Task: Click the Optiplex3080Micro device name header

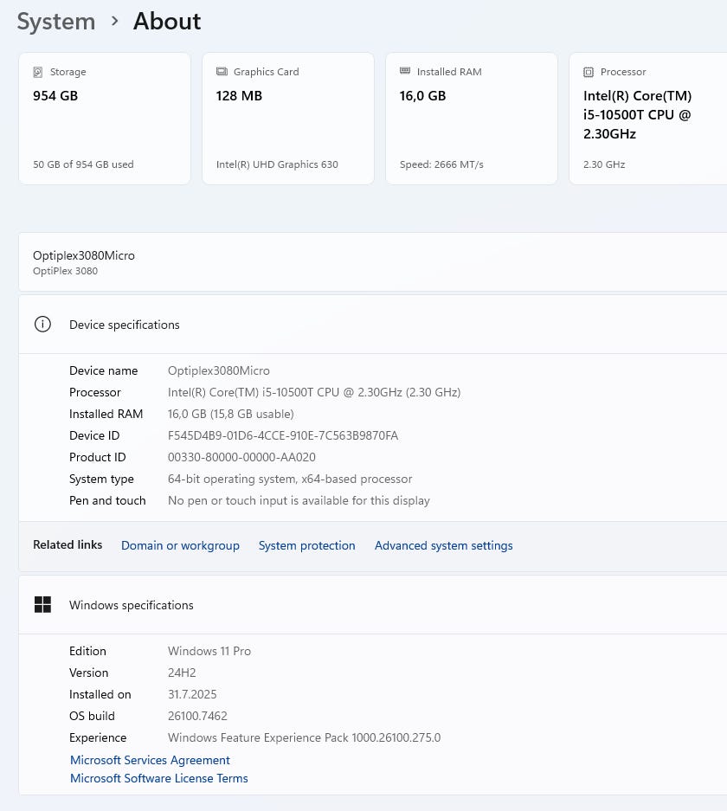Action: [84, 255]
